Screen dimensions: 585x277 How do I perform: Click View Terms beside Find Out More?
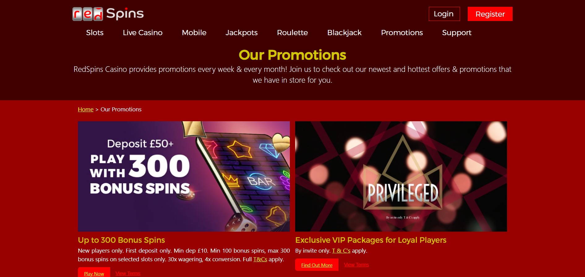click(356, 265)
